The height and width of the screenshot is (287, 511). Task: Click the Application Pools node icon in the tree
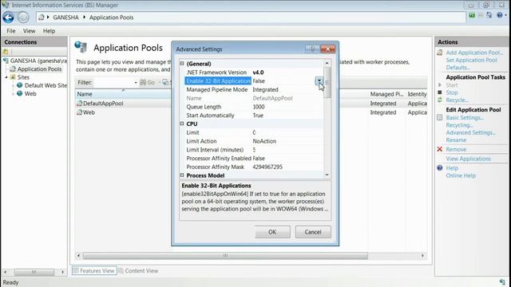13,69
